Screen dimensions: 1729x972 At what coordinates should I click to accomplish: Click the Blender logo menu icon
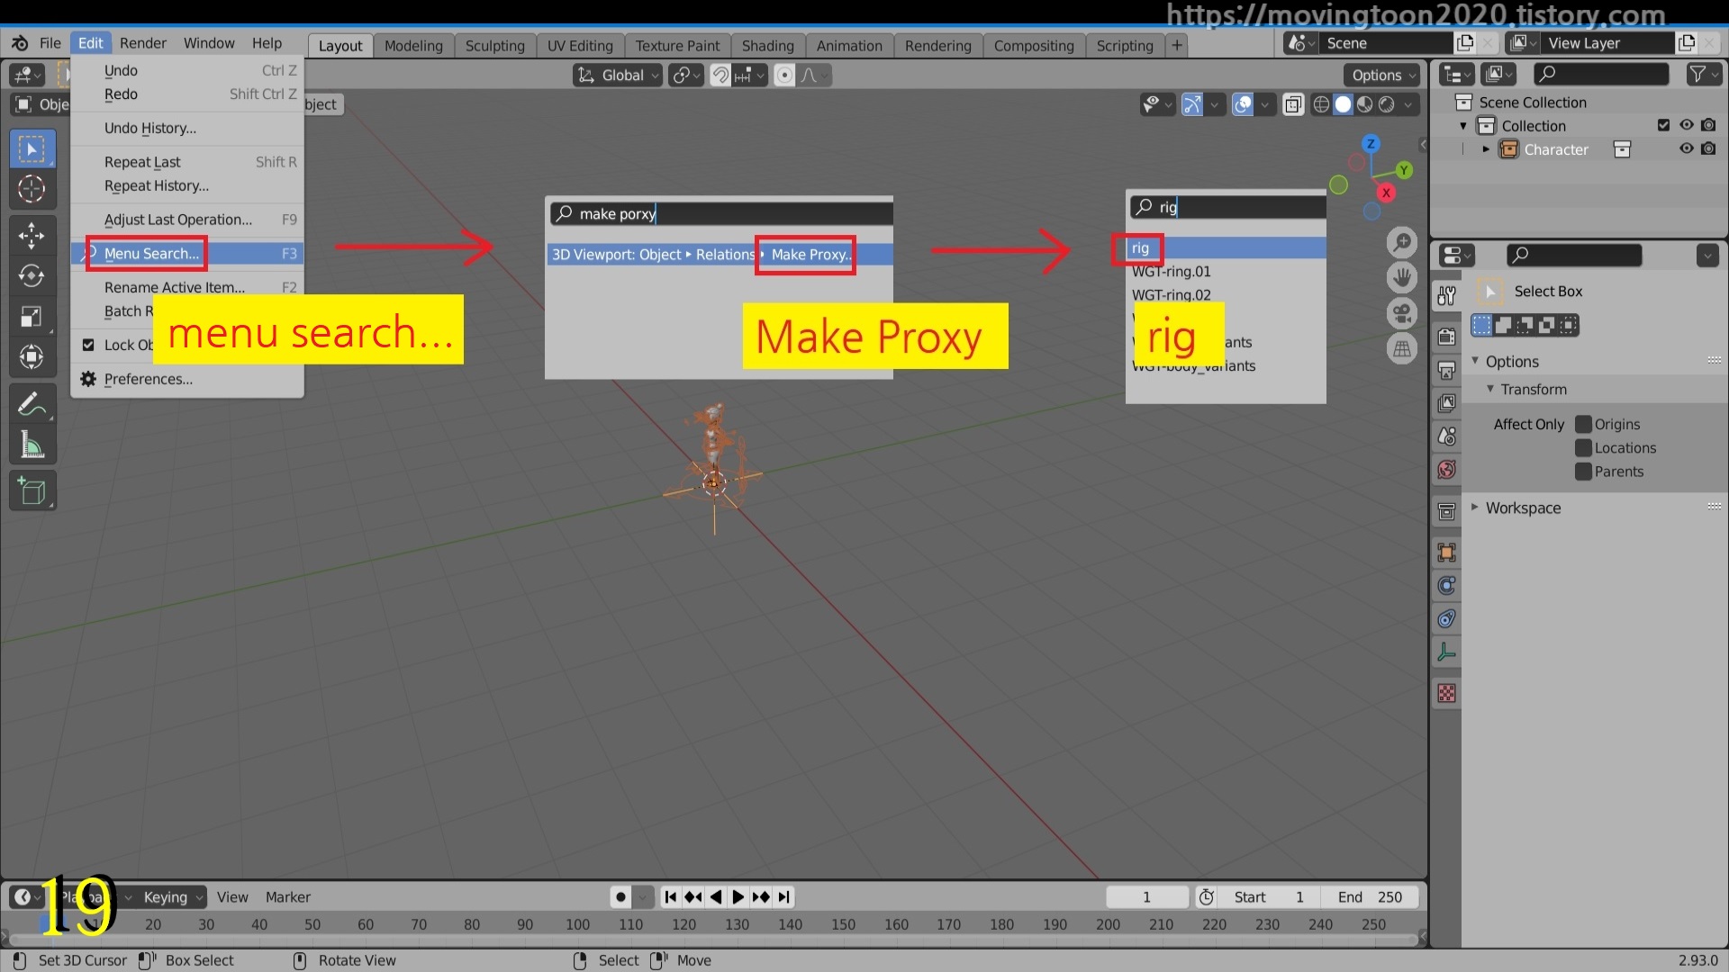pos(20,43)
